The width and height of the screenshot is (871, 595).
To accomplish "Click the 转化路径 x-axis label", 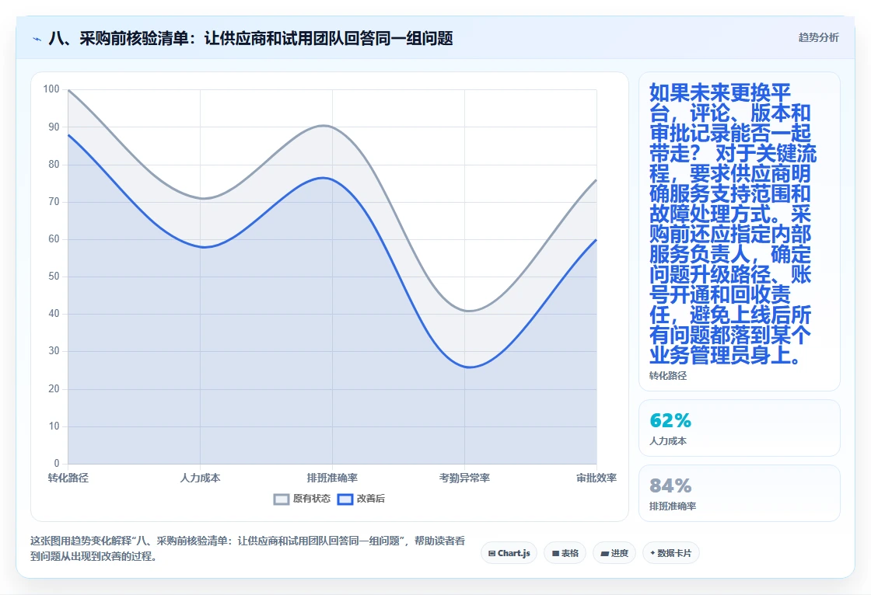I will click(68, 478).
